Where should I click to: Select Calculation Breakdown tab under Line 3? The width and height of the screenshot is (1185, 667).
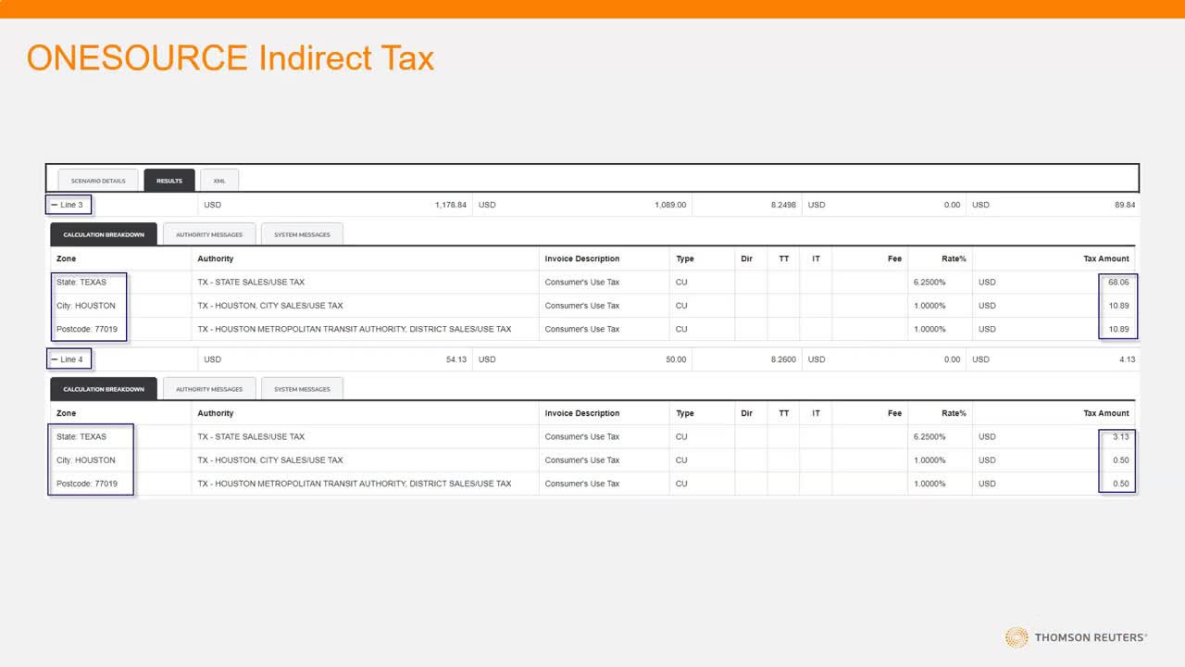(x=104, y=235)
